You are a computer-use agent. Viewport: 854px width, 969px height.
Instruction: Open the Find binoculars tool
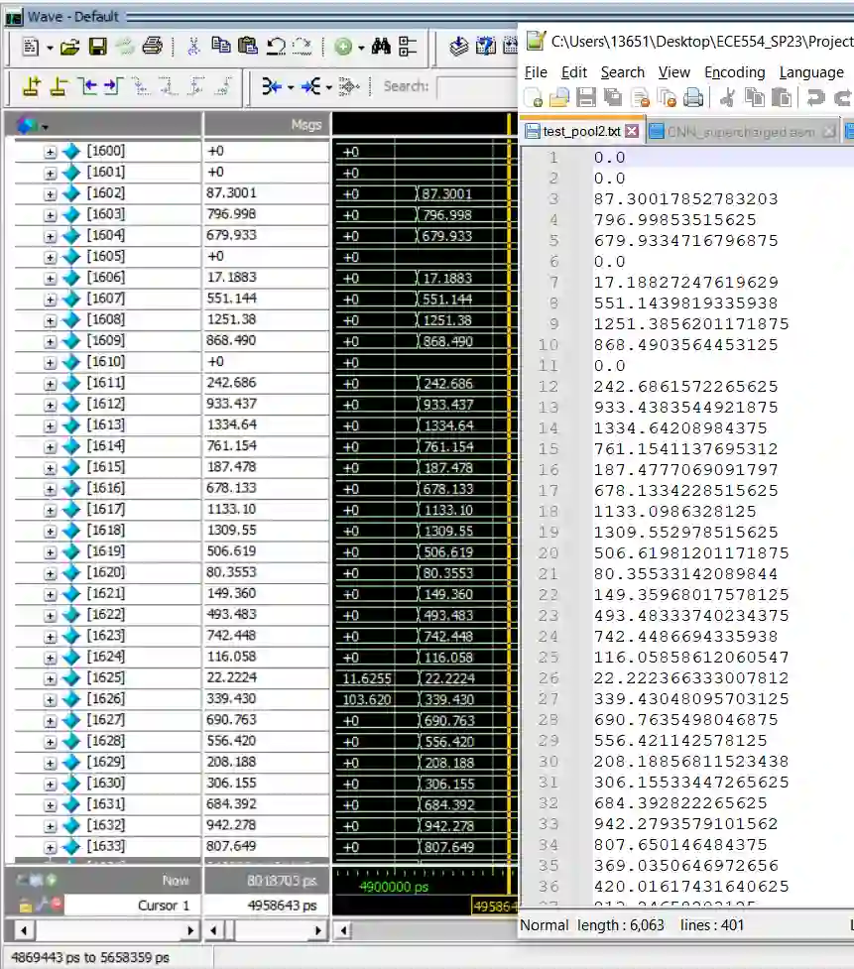point(381,47)
